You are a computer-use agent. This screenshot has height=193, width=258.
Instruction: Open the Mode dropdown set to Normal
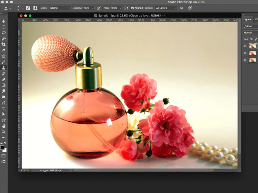60,8
